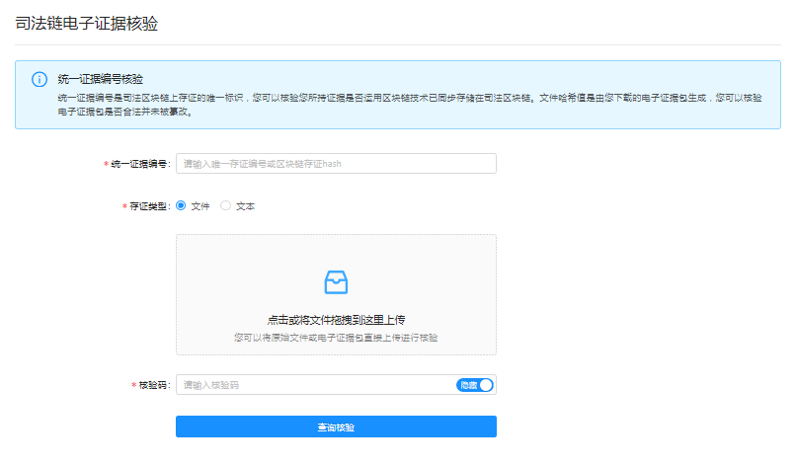Click the 点击或将文件拖拽到这里上传 text
This screenshot has height=464, width=797.
coord(336,320)
